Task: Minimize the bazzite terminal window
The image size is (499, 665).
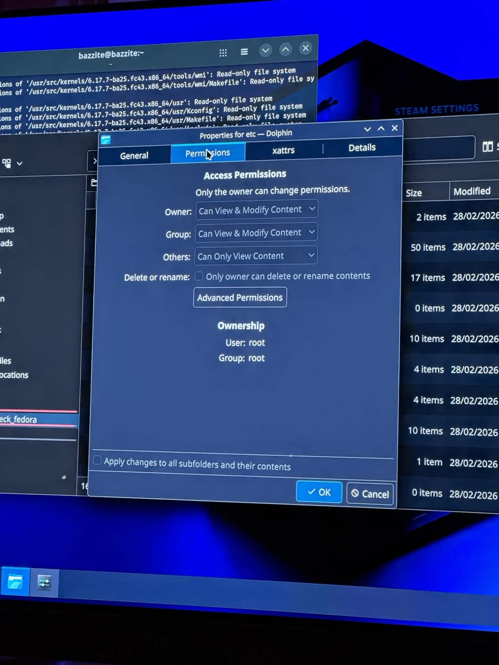Action: tap(266, 50)
